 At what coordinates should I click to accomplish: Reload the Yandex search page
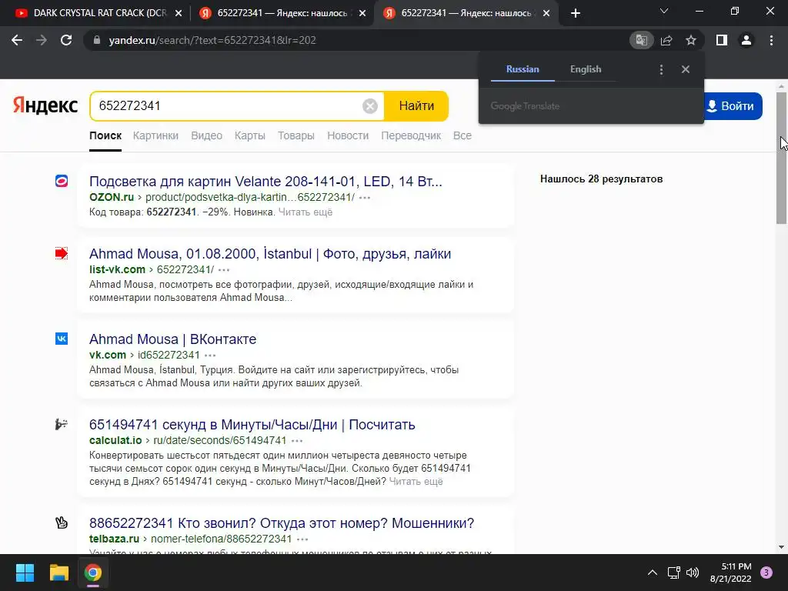[66, 40]
